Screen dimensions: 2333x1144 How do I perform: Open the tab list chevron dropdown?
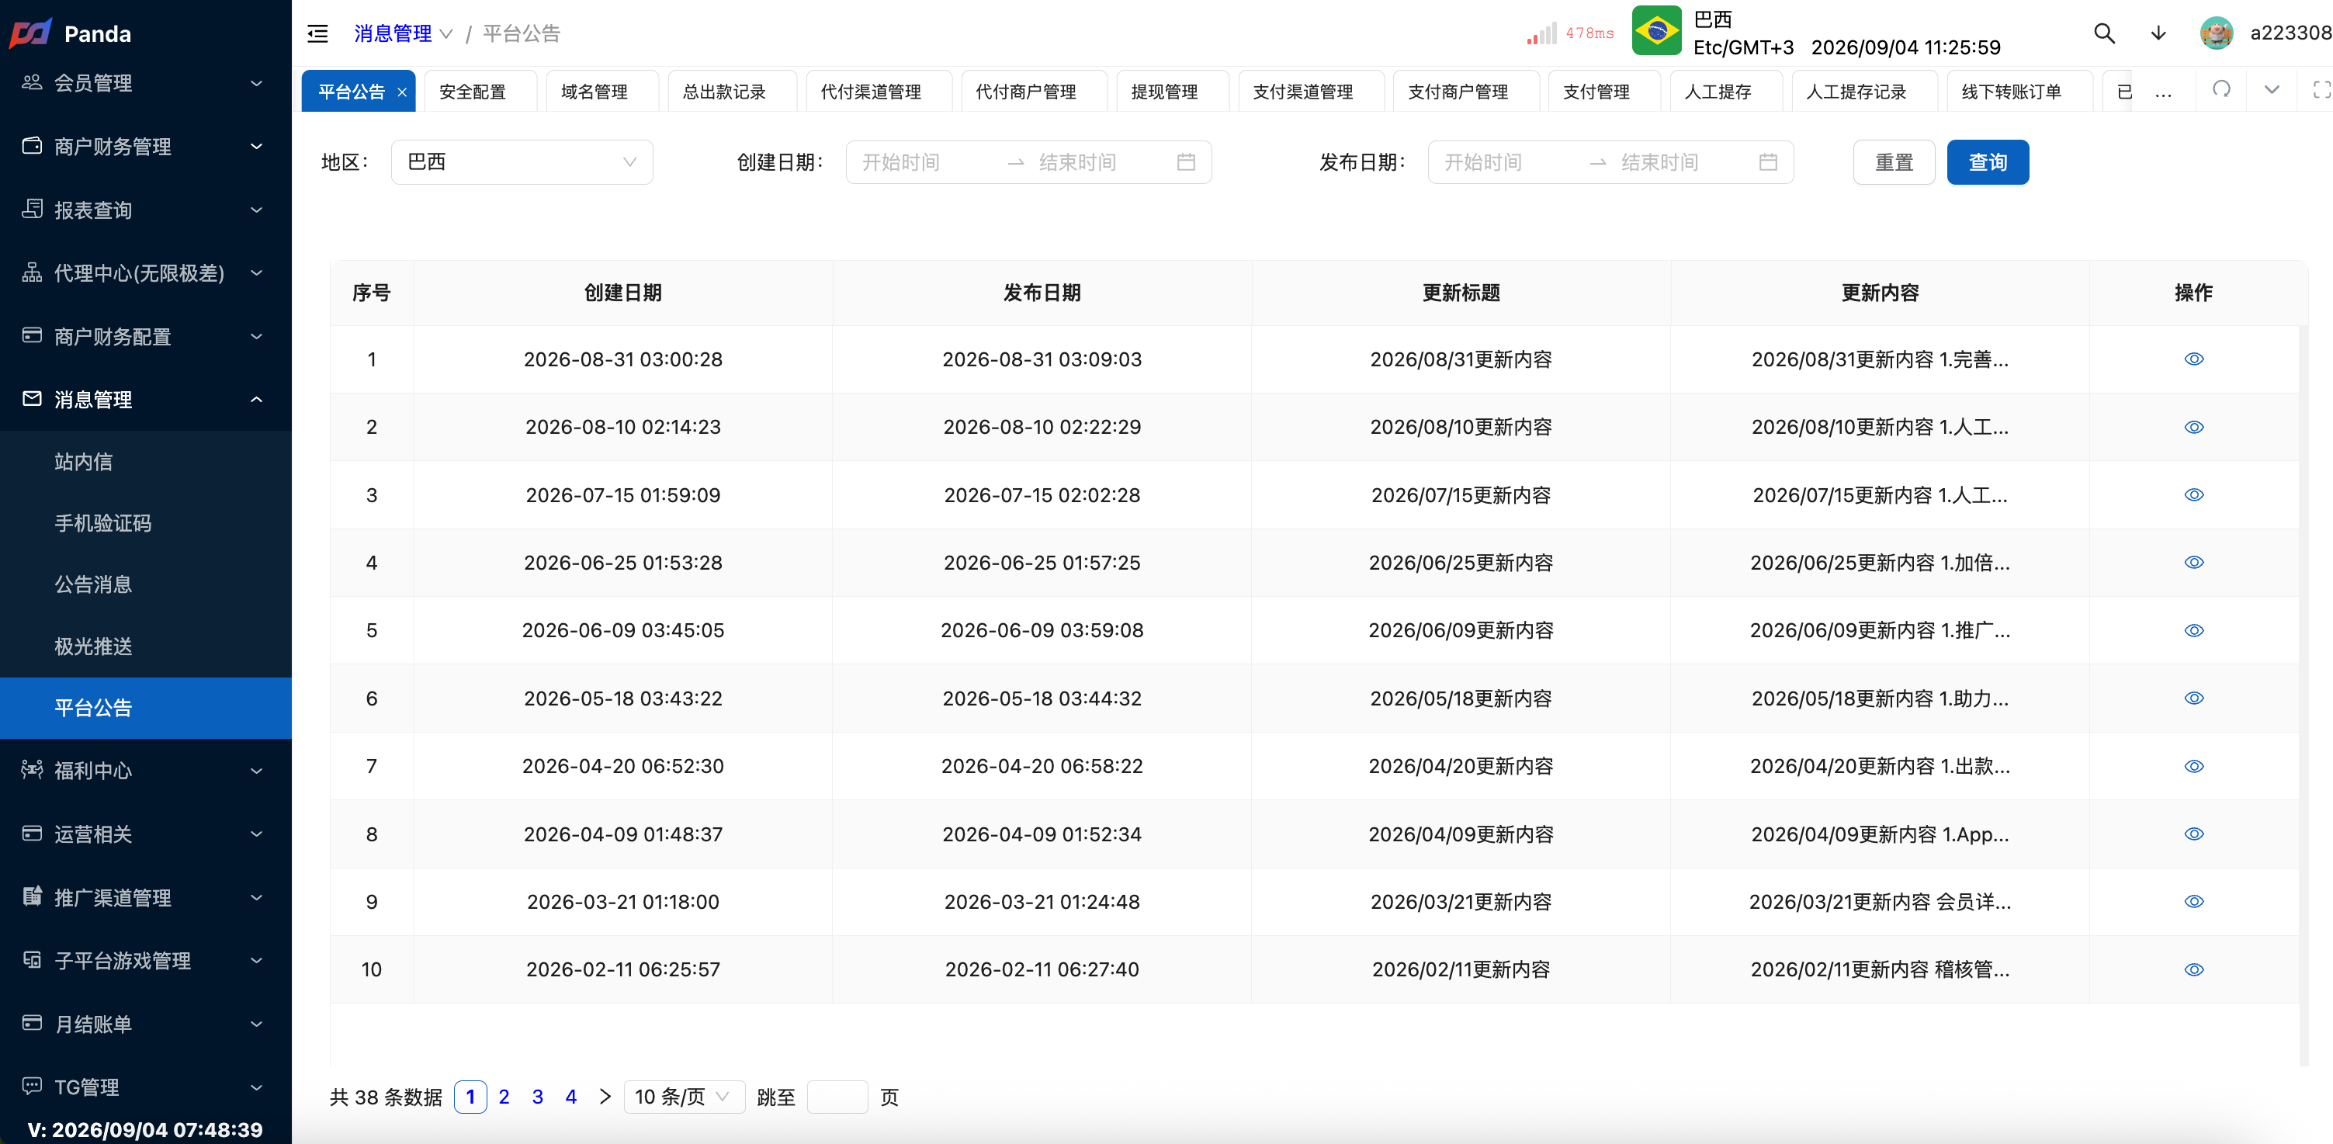(2272, 88)
